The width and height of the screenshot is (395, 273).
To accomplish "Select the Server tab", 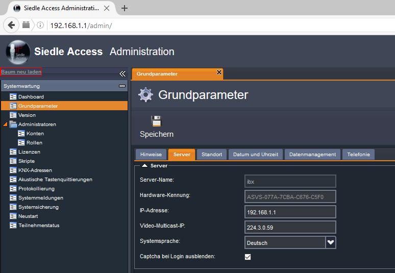I will tap(182, 155).
